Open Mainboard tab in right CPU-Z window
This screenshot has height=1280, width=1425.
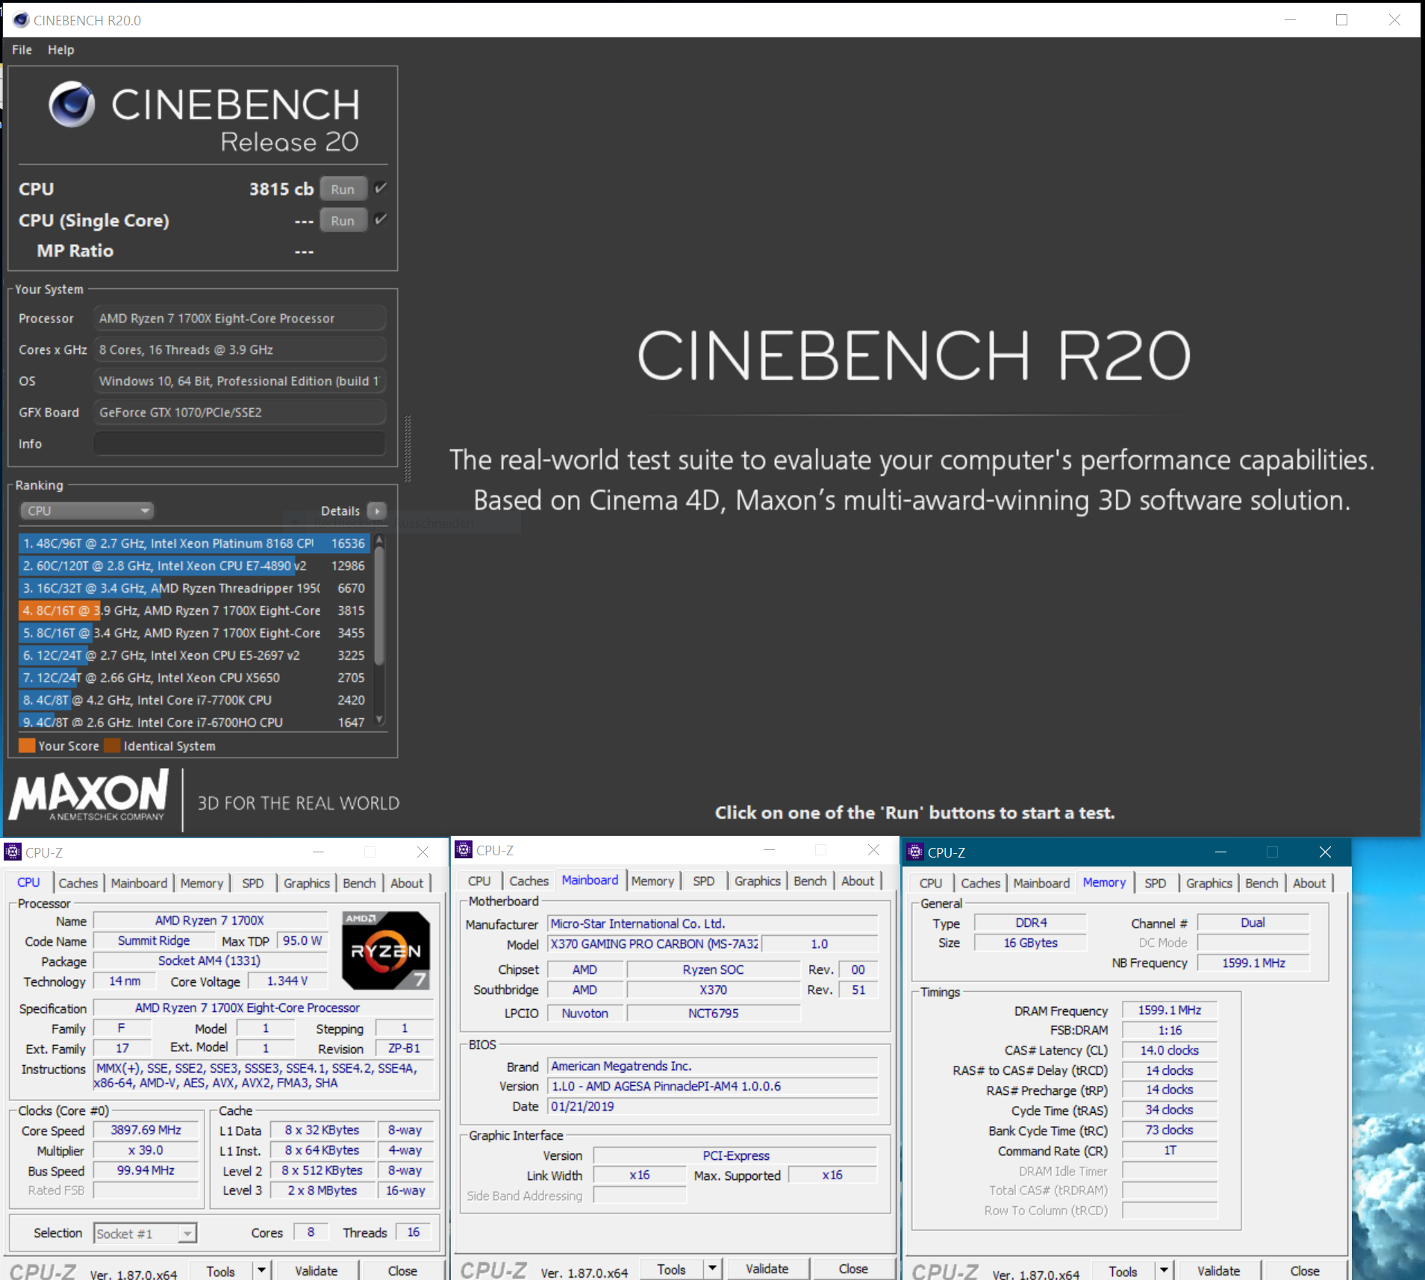point(1041,883)
